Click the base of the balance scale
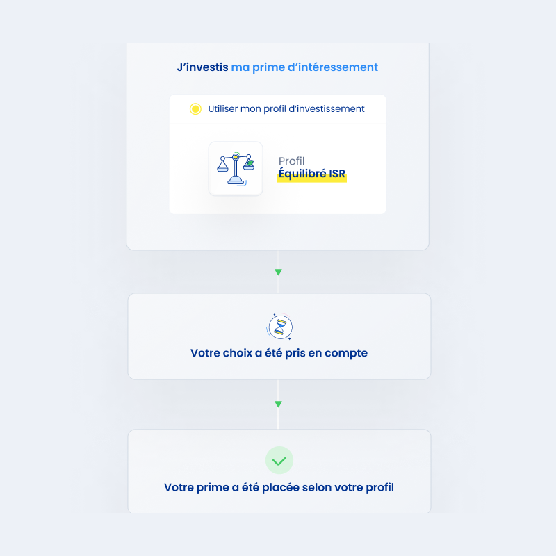This screenshot has width=556, height=556. 236,181
